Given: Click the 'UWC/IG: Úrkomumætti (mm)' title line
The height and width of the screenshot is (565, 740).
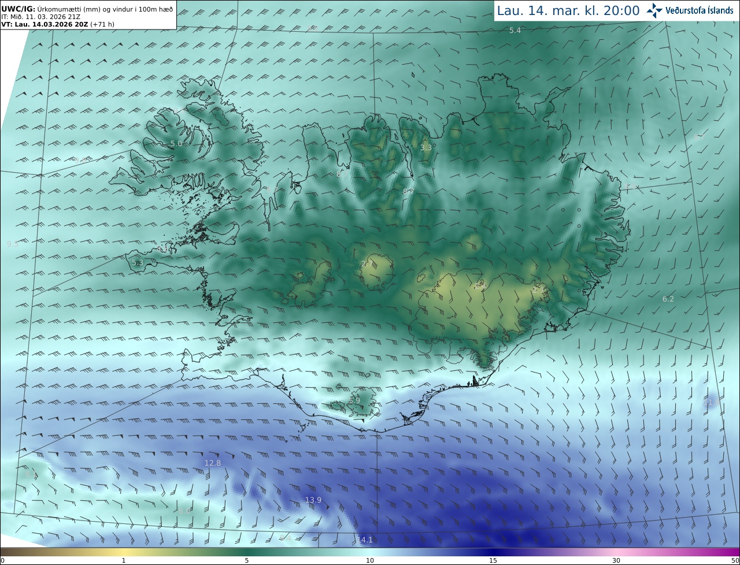Looking at the screenshot, I should click(x=87, y=9).
